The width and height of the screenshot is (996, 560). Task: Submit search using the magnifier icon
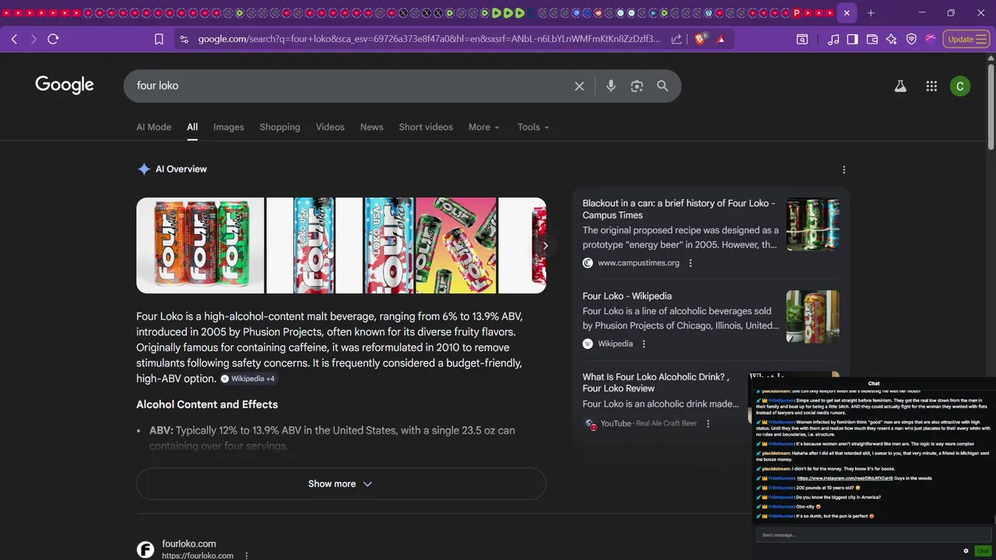click(662, 86)
